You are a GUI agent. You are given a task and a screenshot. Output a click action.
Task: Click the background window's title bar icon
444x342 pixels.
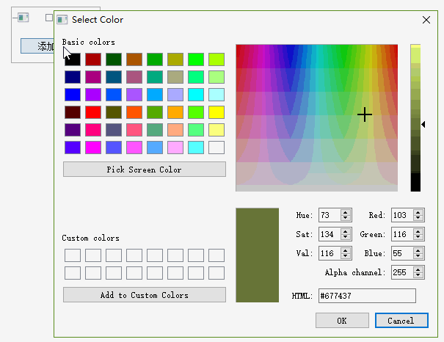pyautogui.click(x=23, y=17)
